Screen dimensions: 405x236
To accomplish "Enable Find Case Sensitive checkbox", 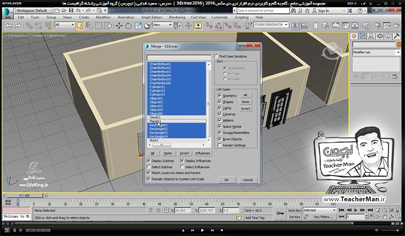I will pyautogui.click(x=216, y=56).
